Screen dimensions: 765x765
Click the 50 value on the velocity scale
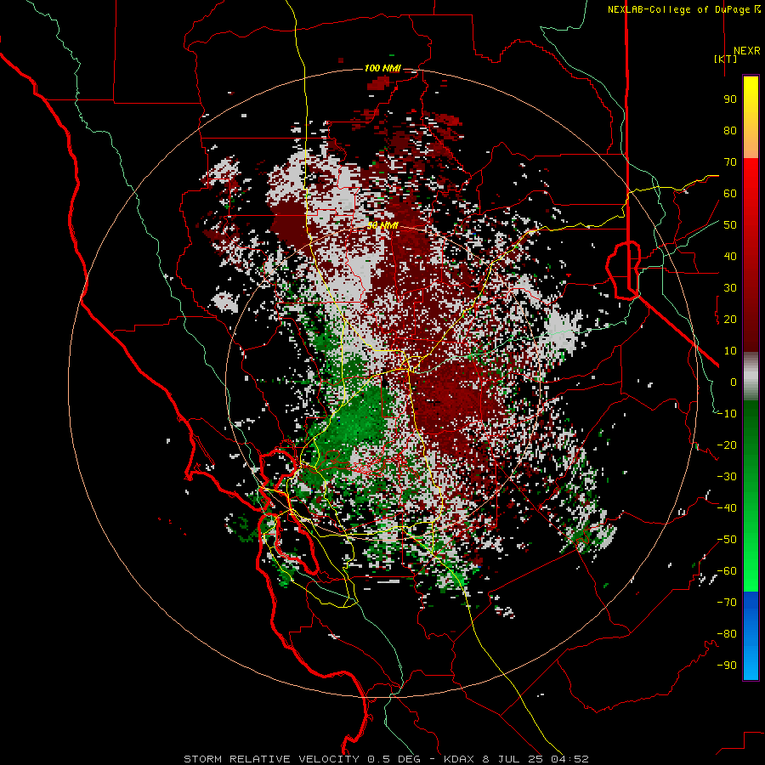[730, 225]
